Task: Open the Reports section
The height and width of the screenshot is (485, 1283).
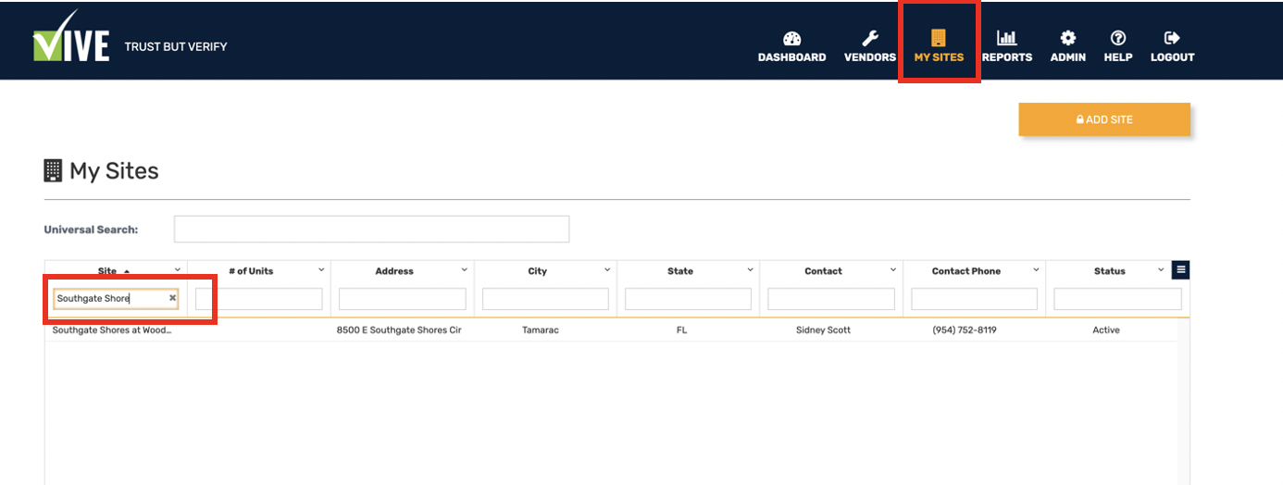Action: [1006, 47]
